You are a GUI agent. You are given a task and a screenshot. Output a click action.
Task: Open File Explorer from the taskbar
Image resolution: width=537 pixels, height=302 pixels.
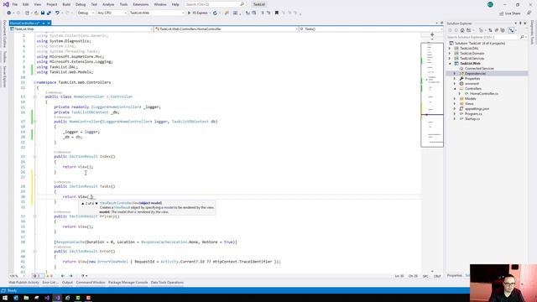coord(26,298)
